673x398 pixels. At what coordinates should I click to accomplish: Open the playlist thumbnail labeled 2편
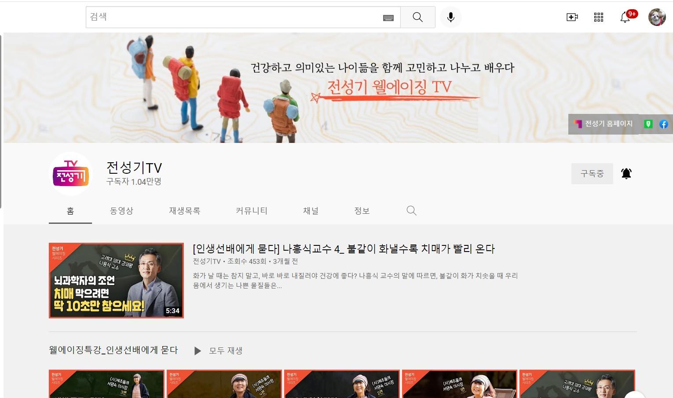342,384
